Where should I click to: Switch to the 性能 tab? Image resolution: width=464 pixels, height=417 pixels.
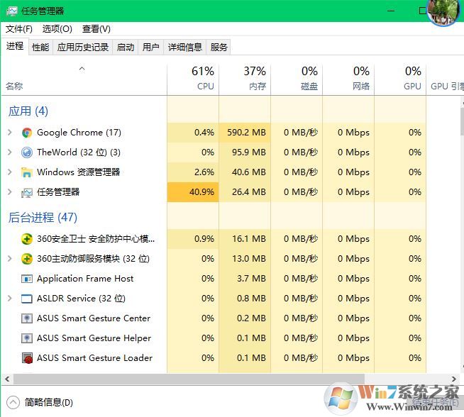[40, 48]
